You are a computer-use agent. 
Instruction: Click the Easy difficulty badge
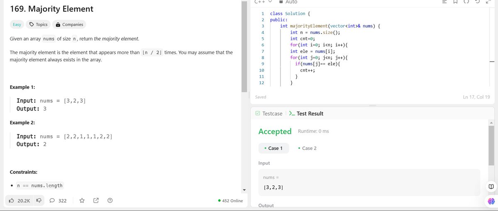point(17,24)
